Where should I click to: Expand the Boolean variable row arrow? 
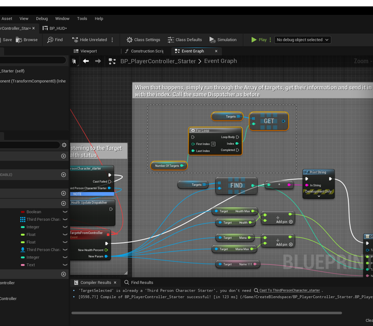(x=65, y=212)
